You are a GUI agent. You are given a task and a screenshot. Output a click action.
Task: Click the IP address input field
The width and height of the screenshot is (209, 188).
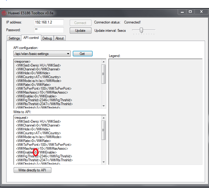coord(49,23)
